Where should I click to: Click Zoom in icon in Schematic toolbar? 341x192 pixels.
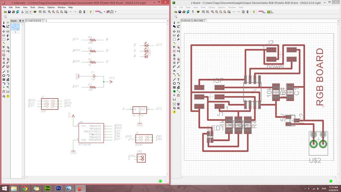pos(53,12)
